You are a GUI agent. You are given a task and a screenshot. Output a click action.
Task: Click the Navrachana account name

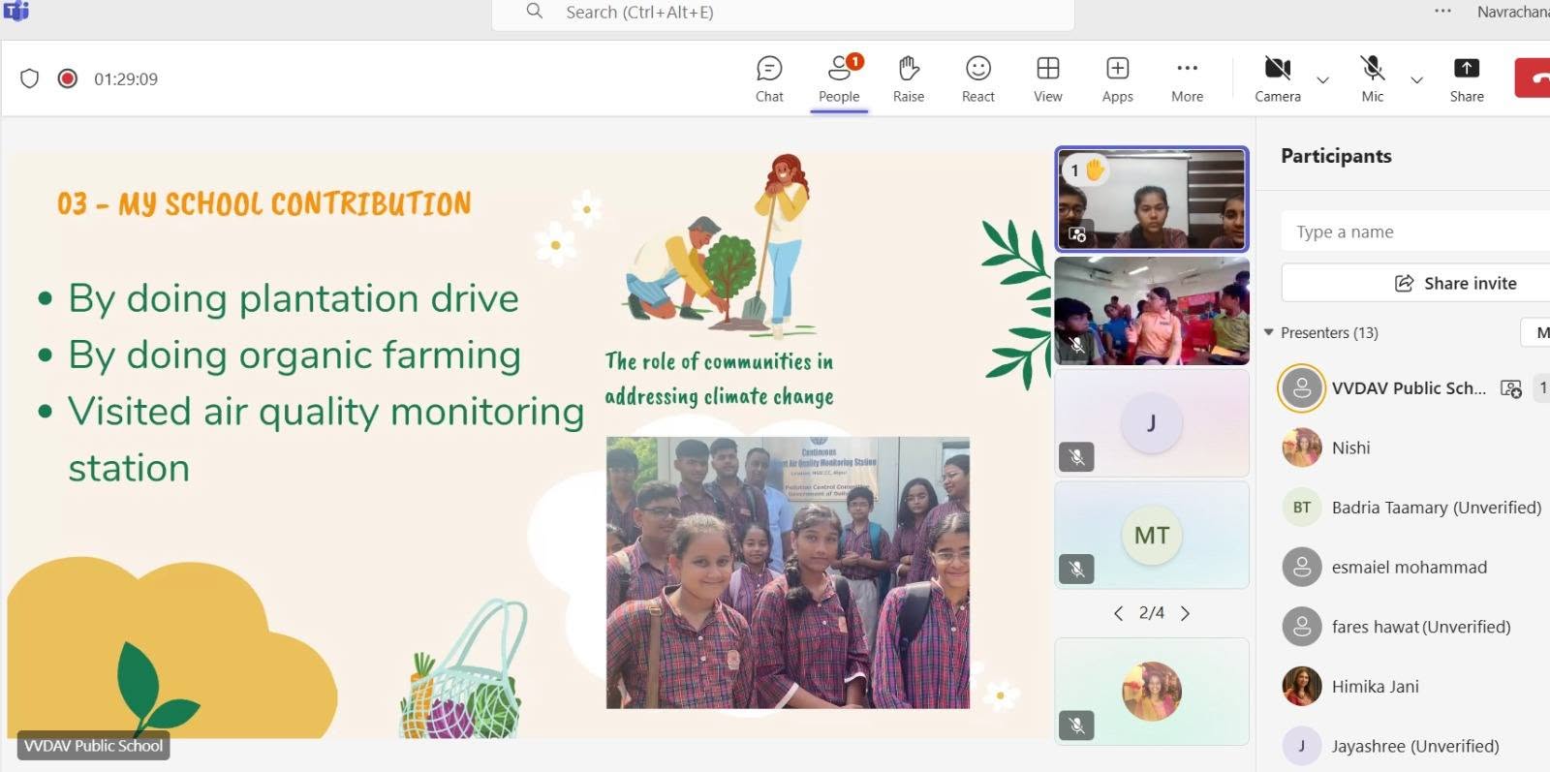coord(1513,12)
